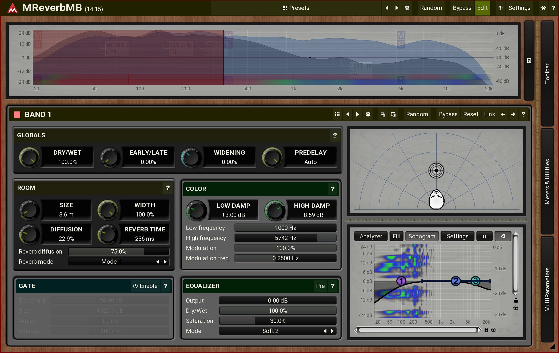Viewport: 559px width, 353px height.
Task: Enable the Gate section
Action: click(145, 286)
